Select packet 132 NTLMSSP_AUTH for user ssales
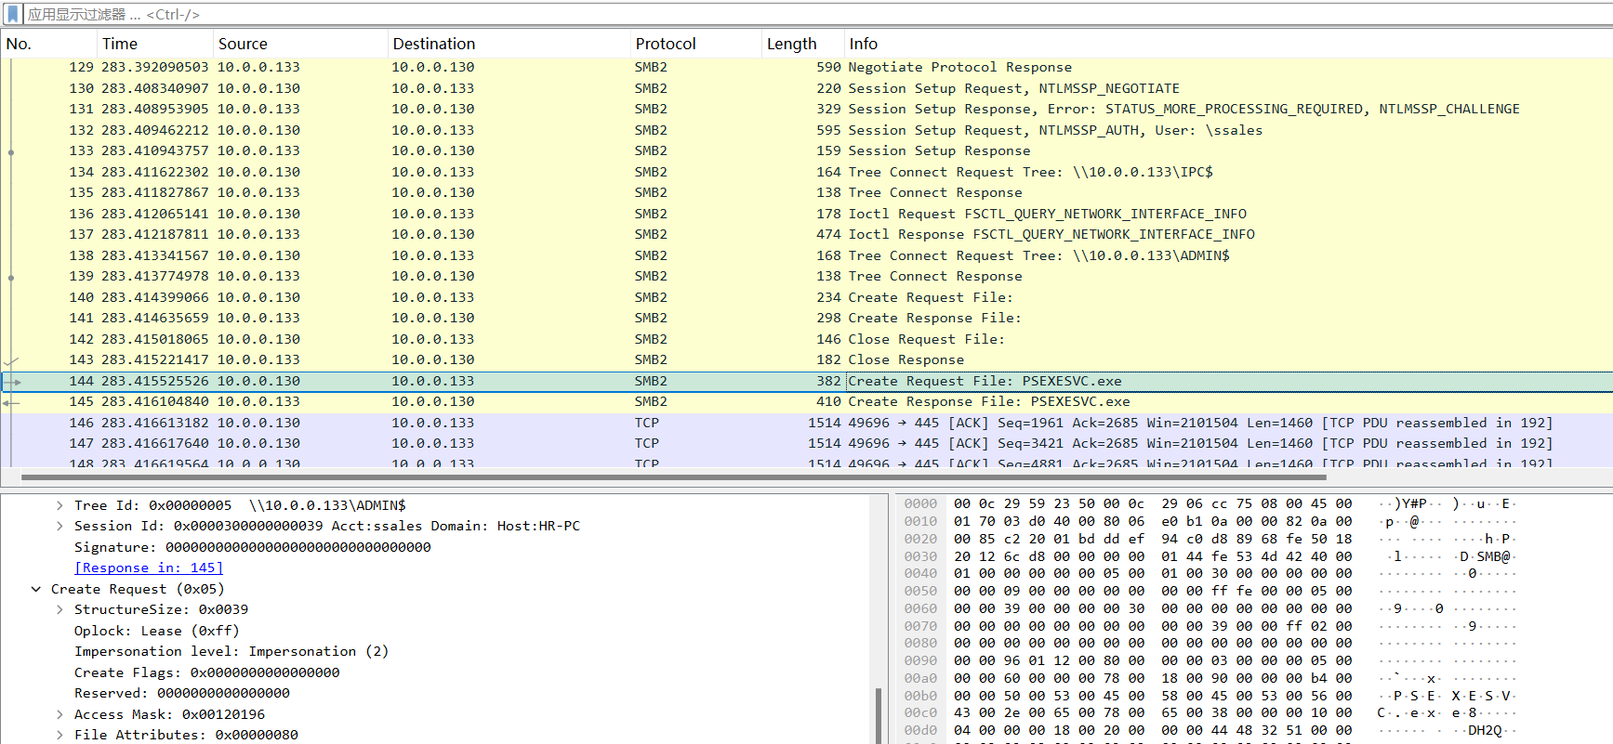This screenshot has height=744, width=1613. coord(807,130)
